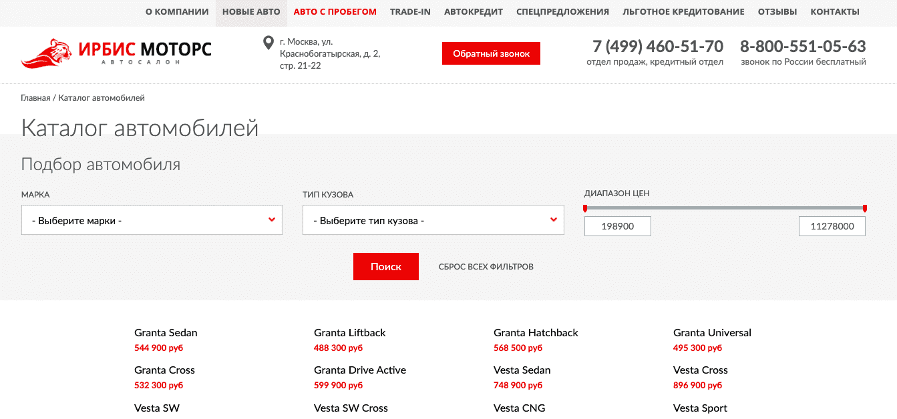
Task: Select the "АВТО С ПРОБЕГОМ" menu item
Action: point(335,11)
